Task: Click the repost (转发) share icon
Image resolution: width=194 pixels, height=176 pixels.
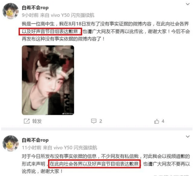Action: click(x=27, y=121)
